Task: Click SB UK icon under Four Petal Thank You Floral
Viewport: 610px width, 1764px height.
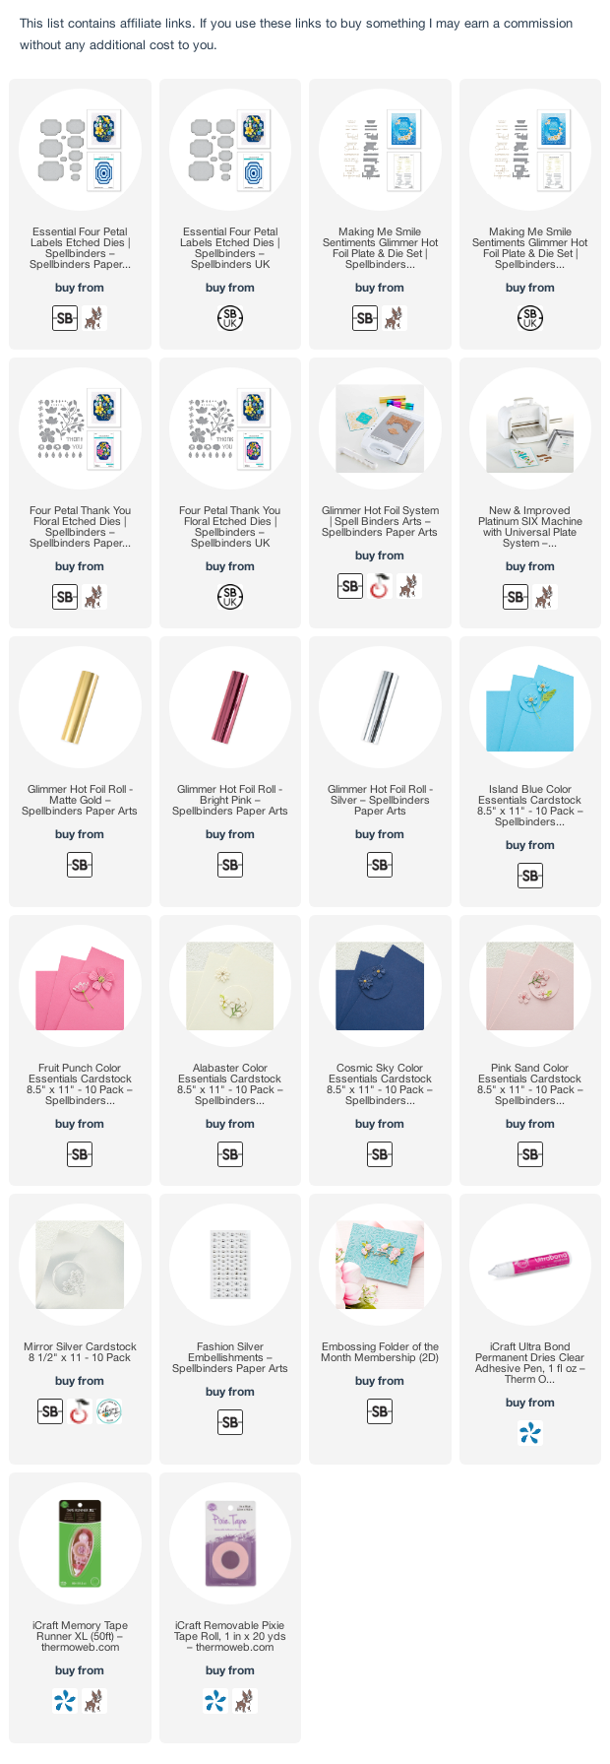Action: [230, 597]
